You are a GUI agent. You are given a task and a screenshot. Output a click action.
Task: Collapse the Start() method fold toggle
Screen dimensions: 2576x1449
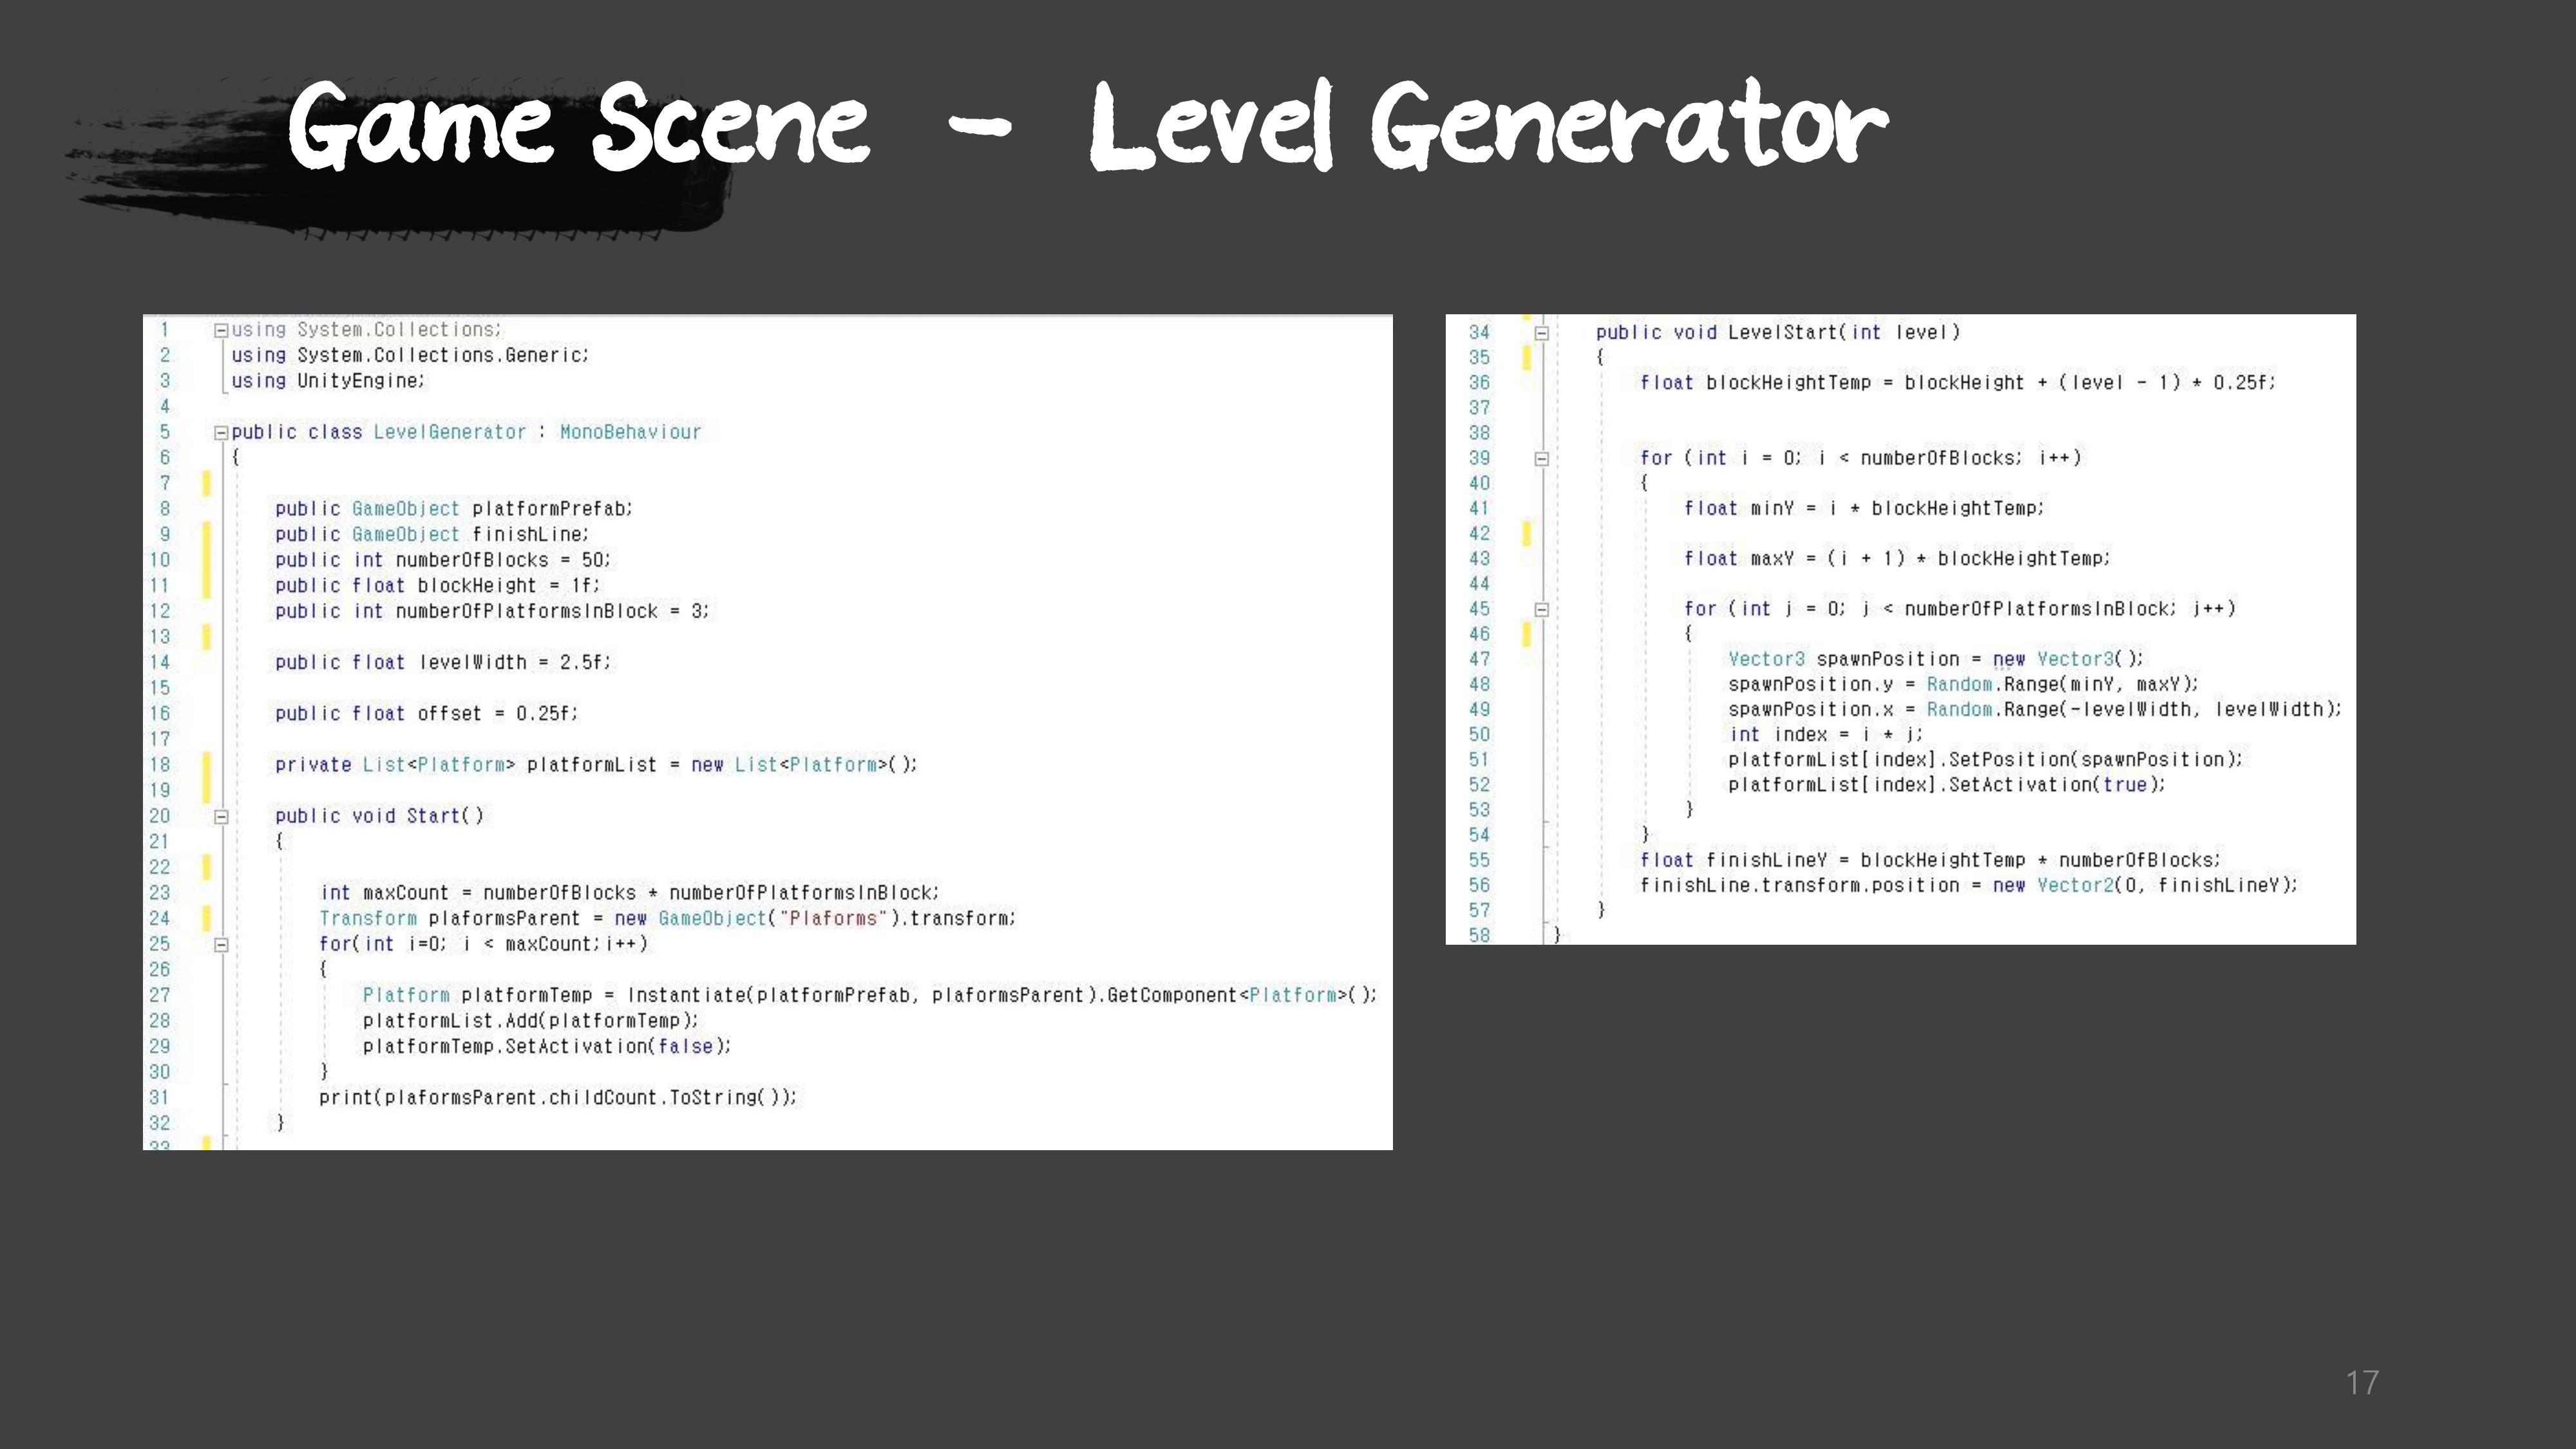(x=221, y=817)
